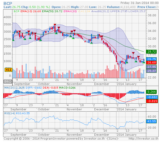The image size is (167, 144).
Task: Click the last green buy marker on the chart
Action: (144, 62)
